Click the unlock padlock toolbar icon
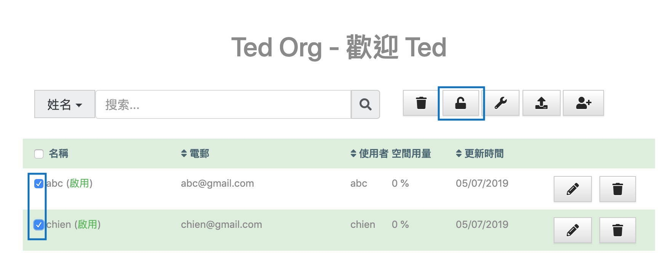This screenshot has height=253, width=668. 460,103
